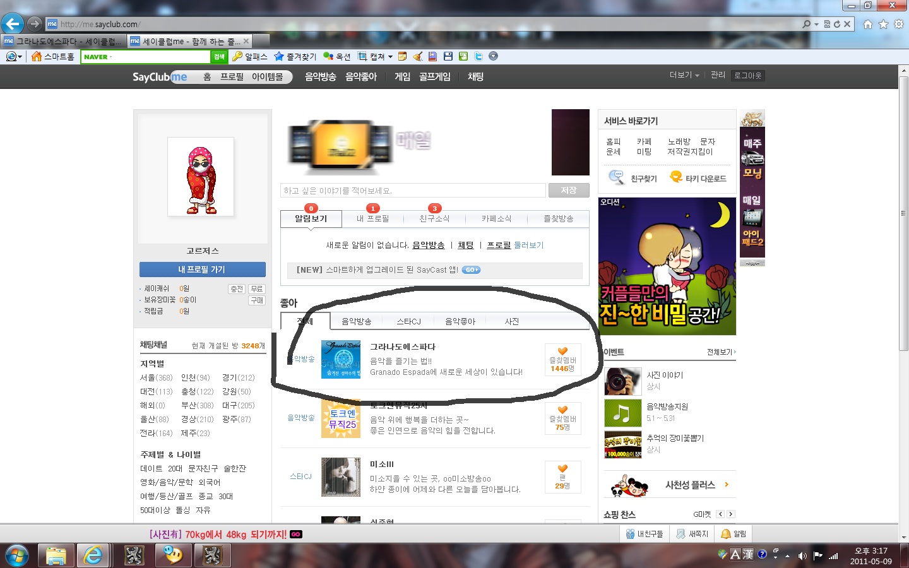Click the 충전 button next to 세이캐쉬
This screenshot has height=568, width=909.
pyautogui.click(x=237, y=288)
